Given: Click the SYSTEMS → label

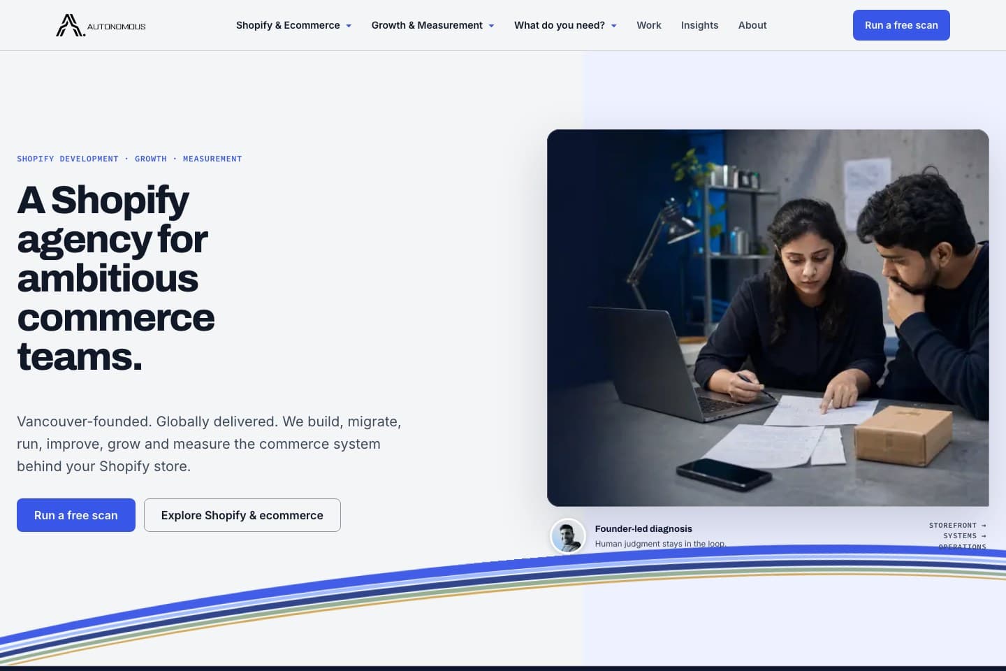Looking at the screenshot, I should [965, 535].
